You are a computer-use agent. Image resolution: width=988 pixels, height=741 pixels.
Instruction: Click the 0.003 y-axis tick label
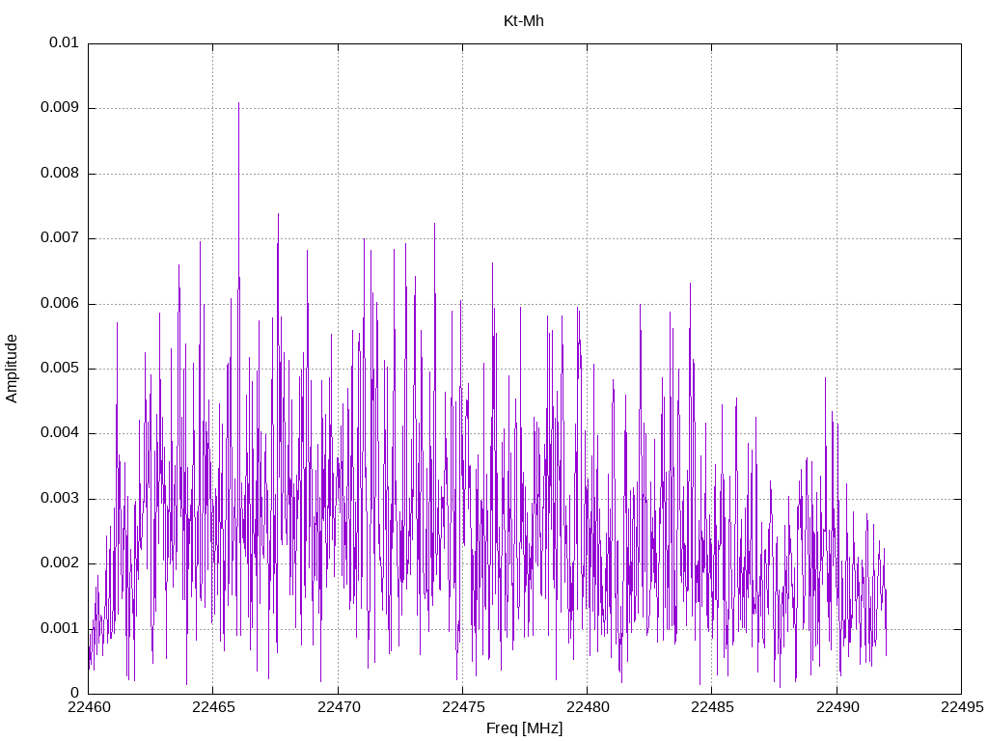[x=60, y=499]
